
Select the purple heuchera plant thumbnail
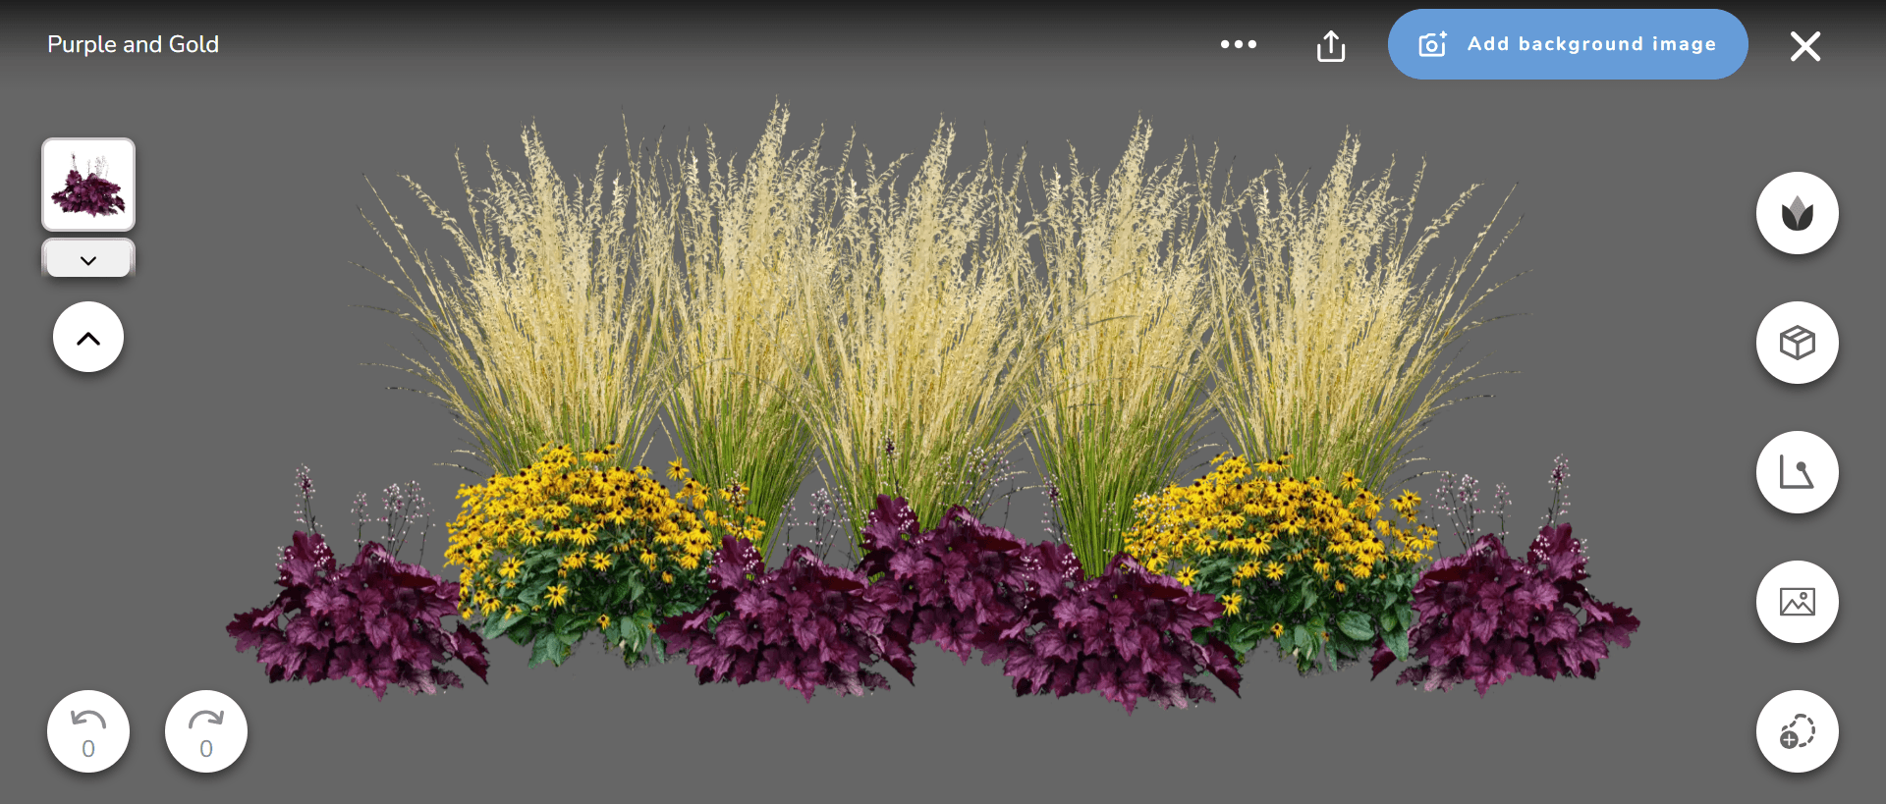[x=88, y=185]
